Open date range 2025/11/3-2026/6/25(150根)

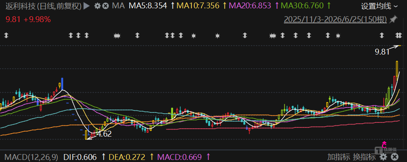[336, 19]
